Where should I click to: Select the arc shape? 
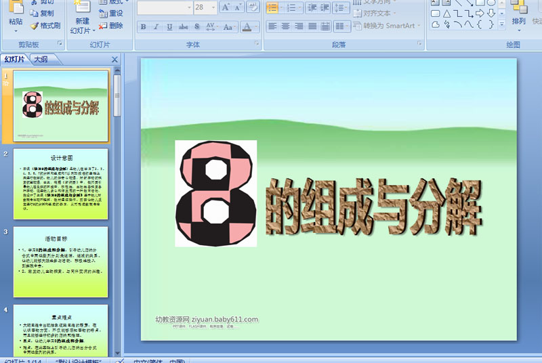tap(458, 24)
